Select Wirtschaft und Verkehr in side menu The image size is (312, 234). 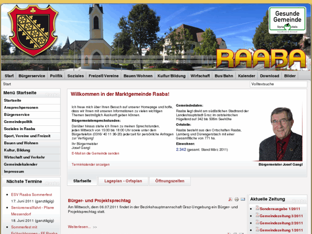pos(31,157)
